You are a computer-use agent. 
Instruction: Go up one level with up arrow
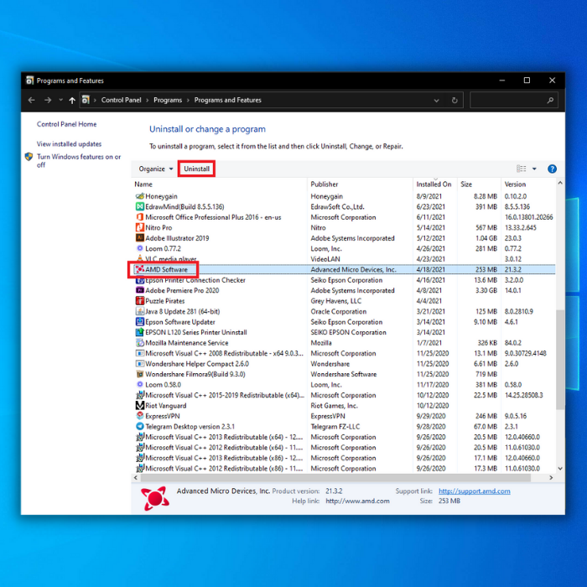(x=72, y=101)
